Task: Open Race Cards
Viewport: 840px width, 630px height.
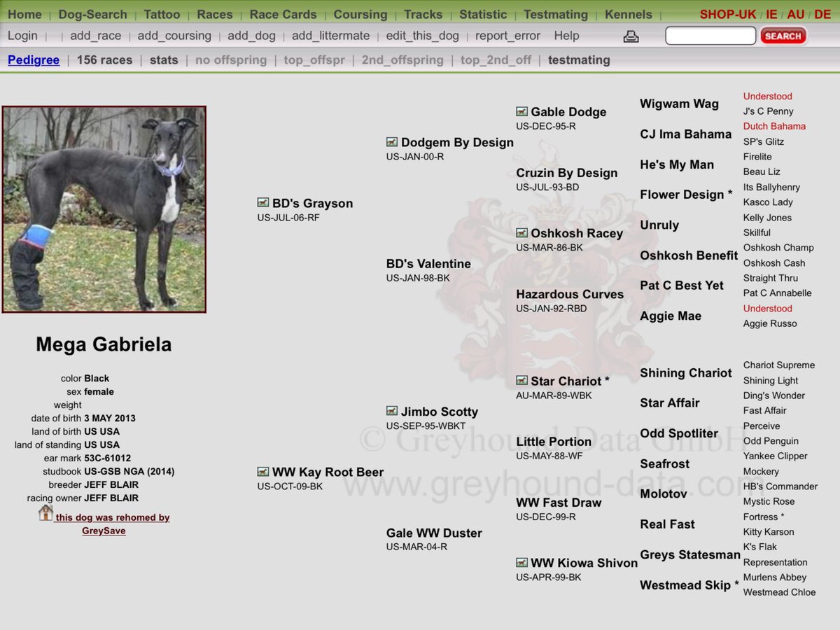Action: coord(283,14)
